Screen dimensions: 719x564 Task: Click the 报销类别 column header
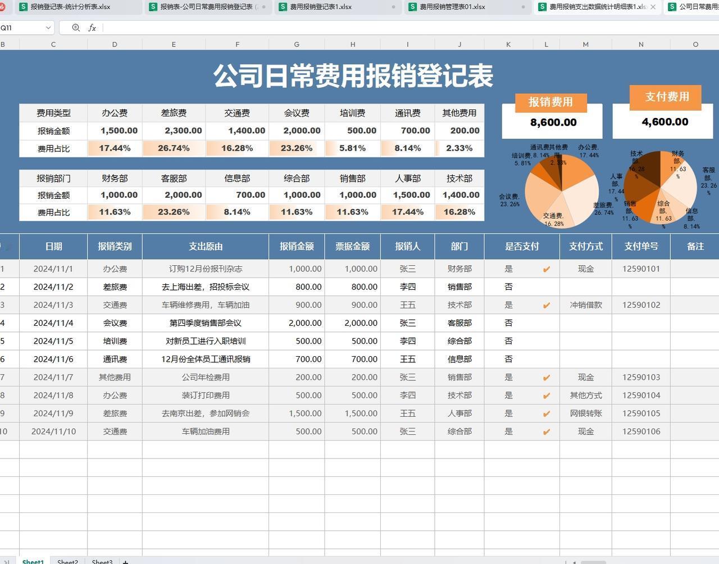(115, 246)
